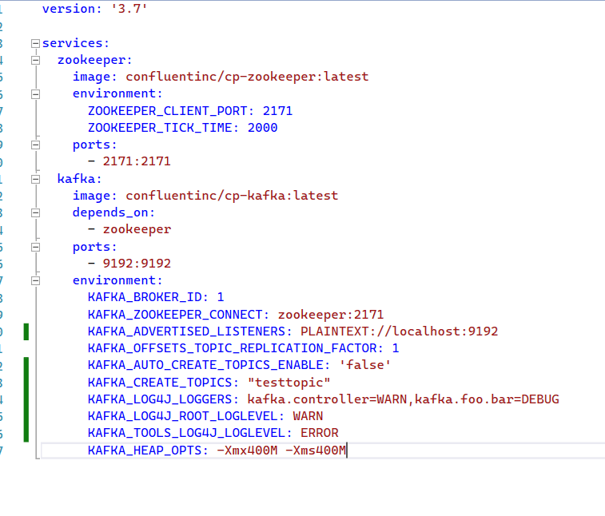Click the services: key
605x516 pixels.
(76, 43)
